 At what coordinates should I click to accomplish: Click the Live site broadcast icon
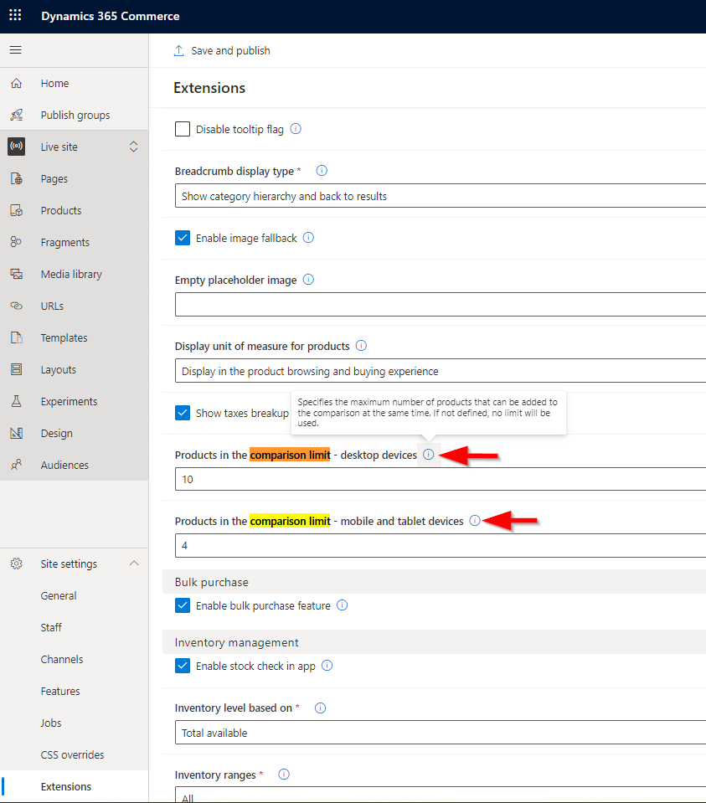coord(17,147)
